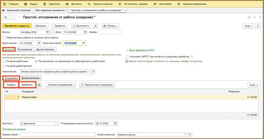The height and width of the screenshot is (139, 264).
Task: Switch to the Сотрудники tab
Action: point(11,78)
